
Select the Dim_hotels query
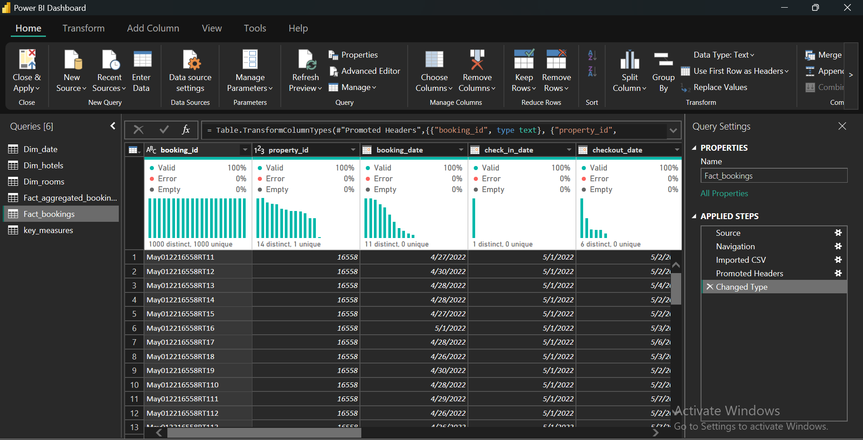click(62, 165)
